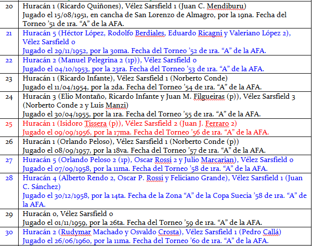Viewport: 312px width, 246px height.
Task: Click the underlined name Filgueiras
Action: click(x=209, y=96)
